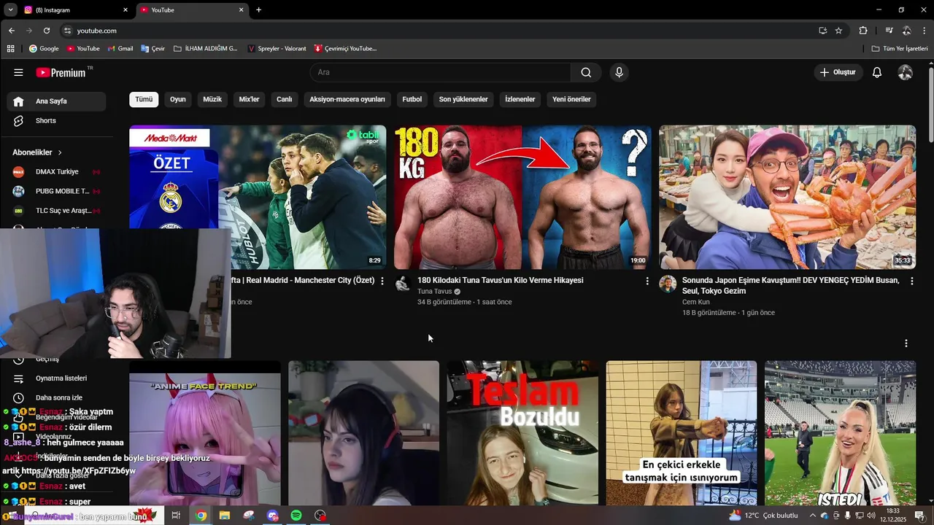
Task: Open Chrome tab search dropdown
Action: [10, 10]
